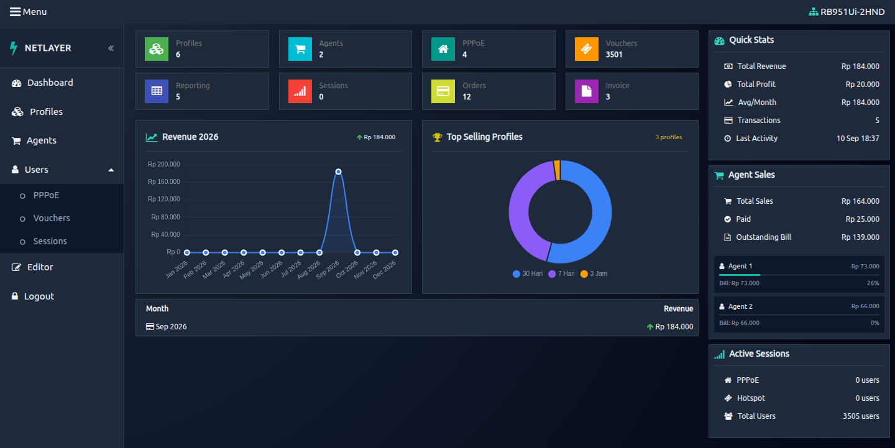Screen dimensions: 895x448
Task: Click the Total Users value 3505 users
Action: (861, 416)
